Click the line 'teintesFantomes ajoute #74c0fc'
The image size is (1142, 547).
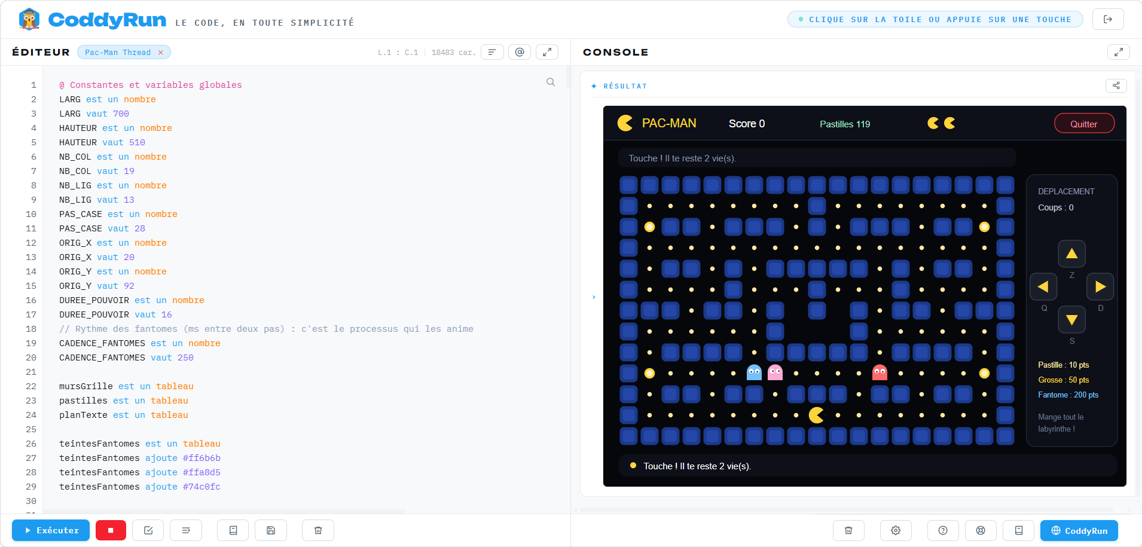140,487
